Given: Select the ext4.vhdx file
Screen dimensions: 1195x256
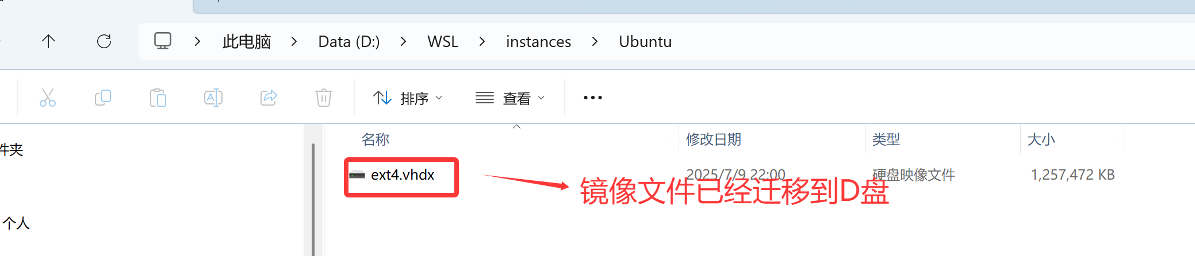Looking at the screenshot, I should [403, 175].
